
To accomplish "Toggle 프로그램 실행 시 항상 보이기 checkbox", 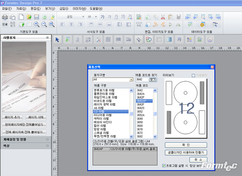I will click(164, 166).
